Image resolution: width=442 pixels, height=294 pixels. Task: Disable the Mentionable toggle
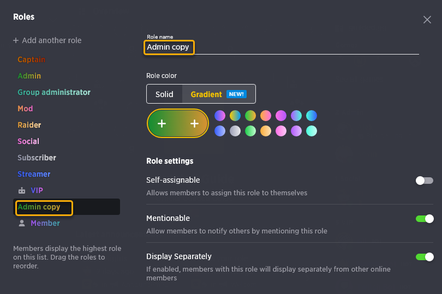424,219
